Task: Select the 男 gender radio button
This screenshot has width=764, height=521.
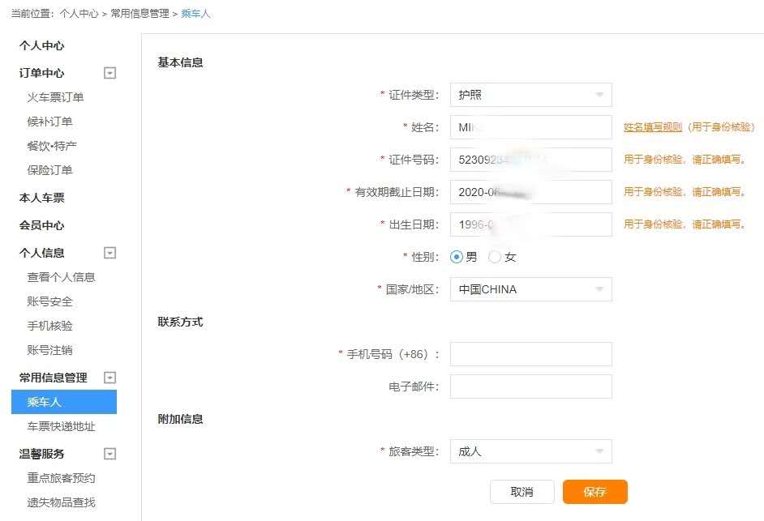Action: click(x=457, y=257)
